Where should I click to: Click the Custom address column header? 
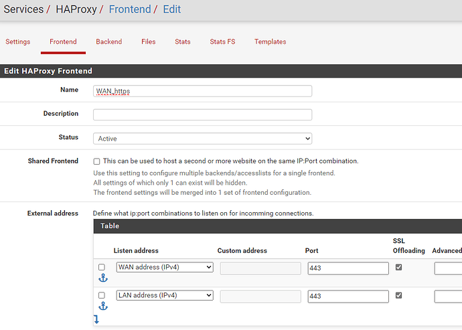click(242, 251)
